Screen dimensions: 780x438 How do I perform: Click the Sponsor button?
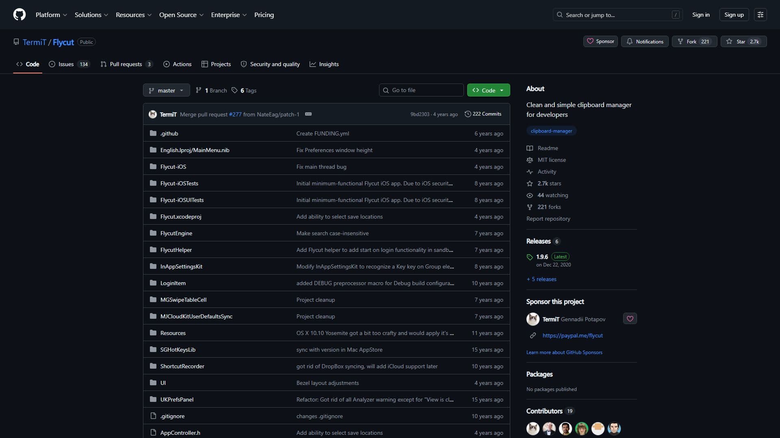600,41
